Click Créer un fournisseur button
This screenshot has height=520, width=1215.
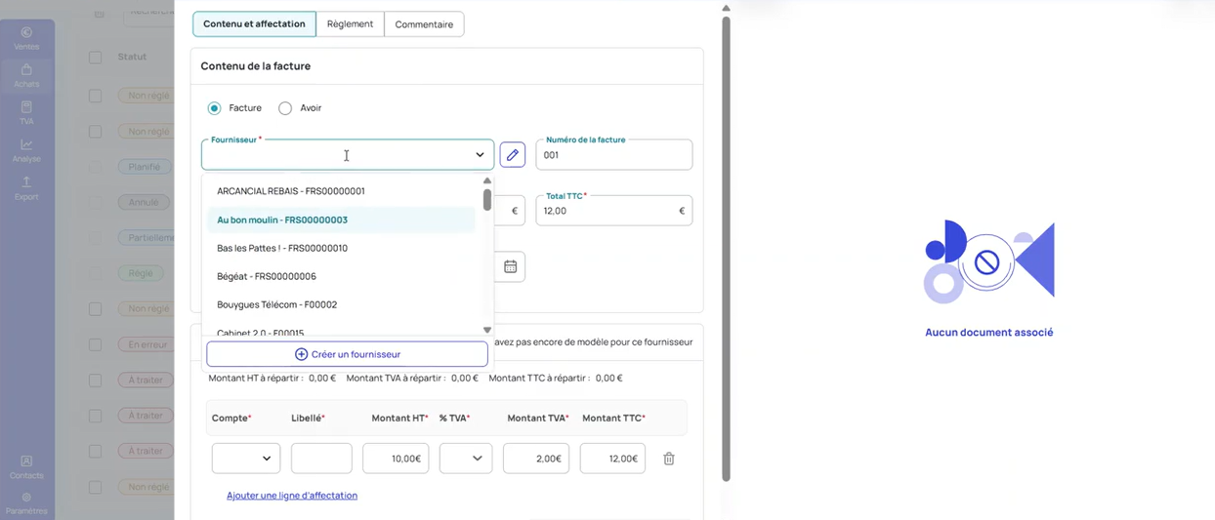tap(347, 354)
